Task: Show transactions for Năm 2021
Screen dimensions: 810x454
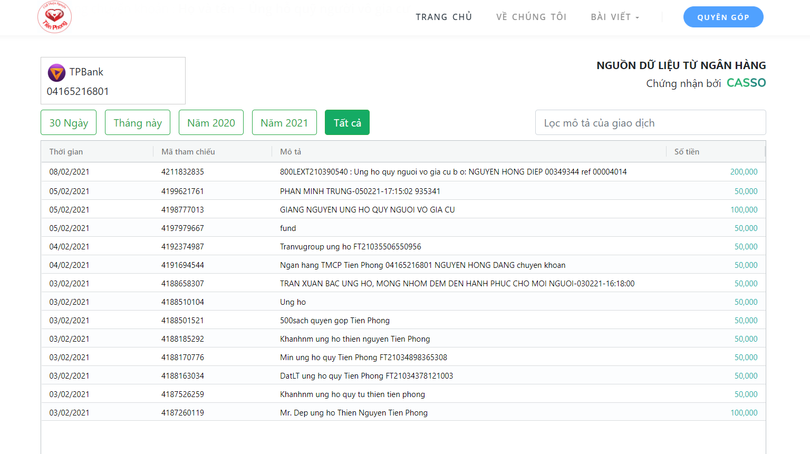Action: coord(284,122)
